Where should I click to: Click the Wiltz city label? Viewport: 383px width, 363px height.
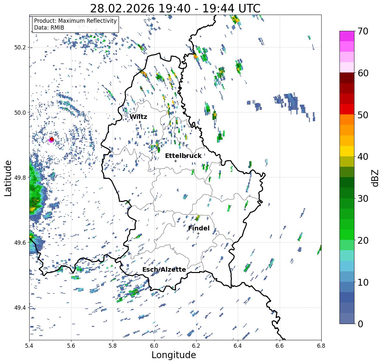point(138,117)
